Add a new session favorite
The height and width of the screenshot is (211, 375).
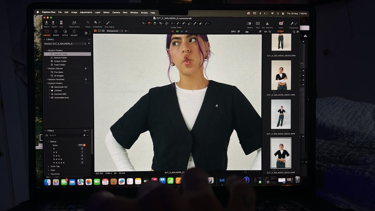(x=86, y=79)
